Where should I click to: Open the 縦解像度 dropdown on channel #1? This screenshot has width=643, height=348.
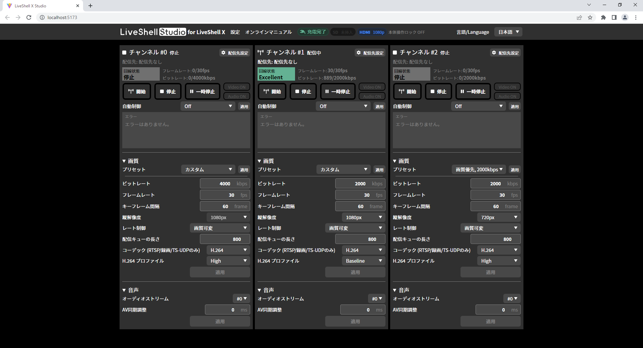(x=363, y=217)
